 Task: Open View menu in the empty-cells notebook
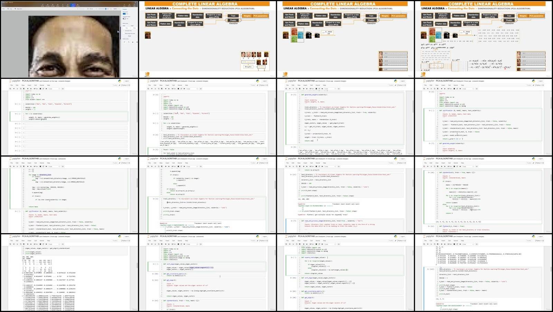pyautogui.click(x=23, y=85)
